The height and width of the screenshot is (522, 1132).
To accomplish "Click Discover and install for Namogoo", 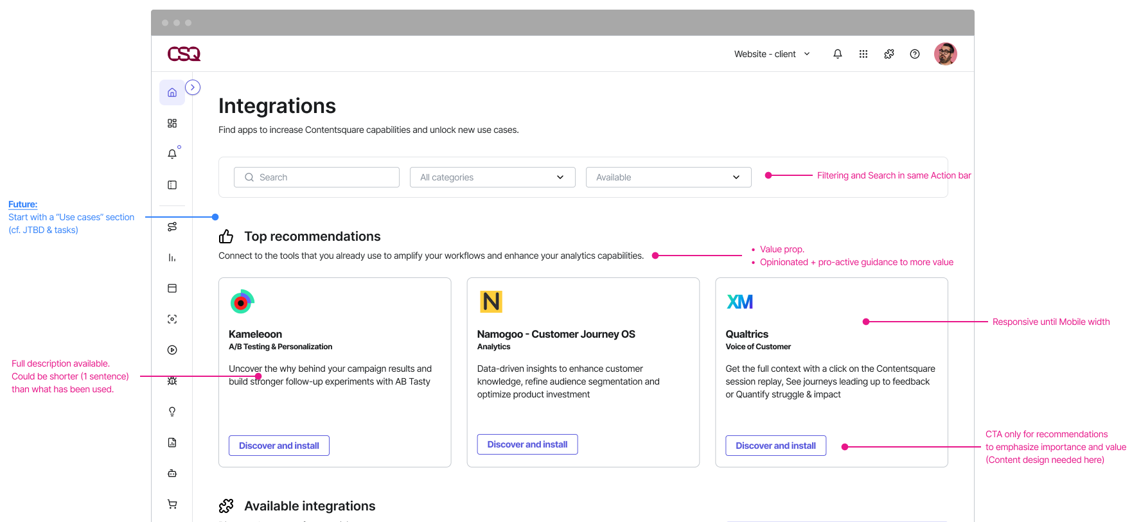I will 527,444.
